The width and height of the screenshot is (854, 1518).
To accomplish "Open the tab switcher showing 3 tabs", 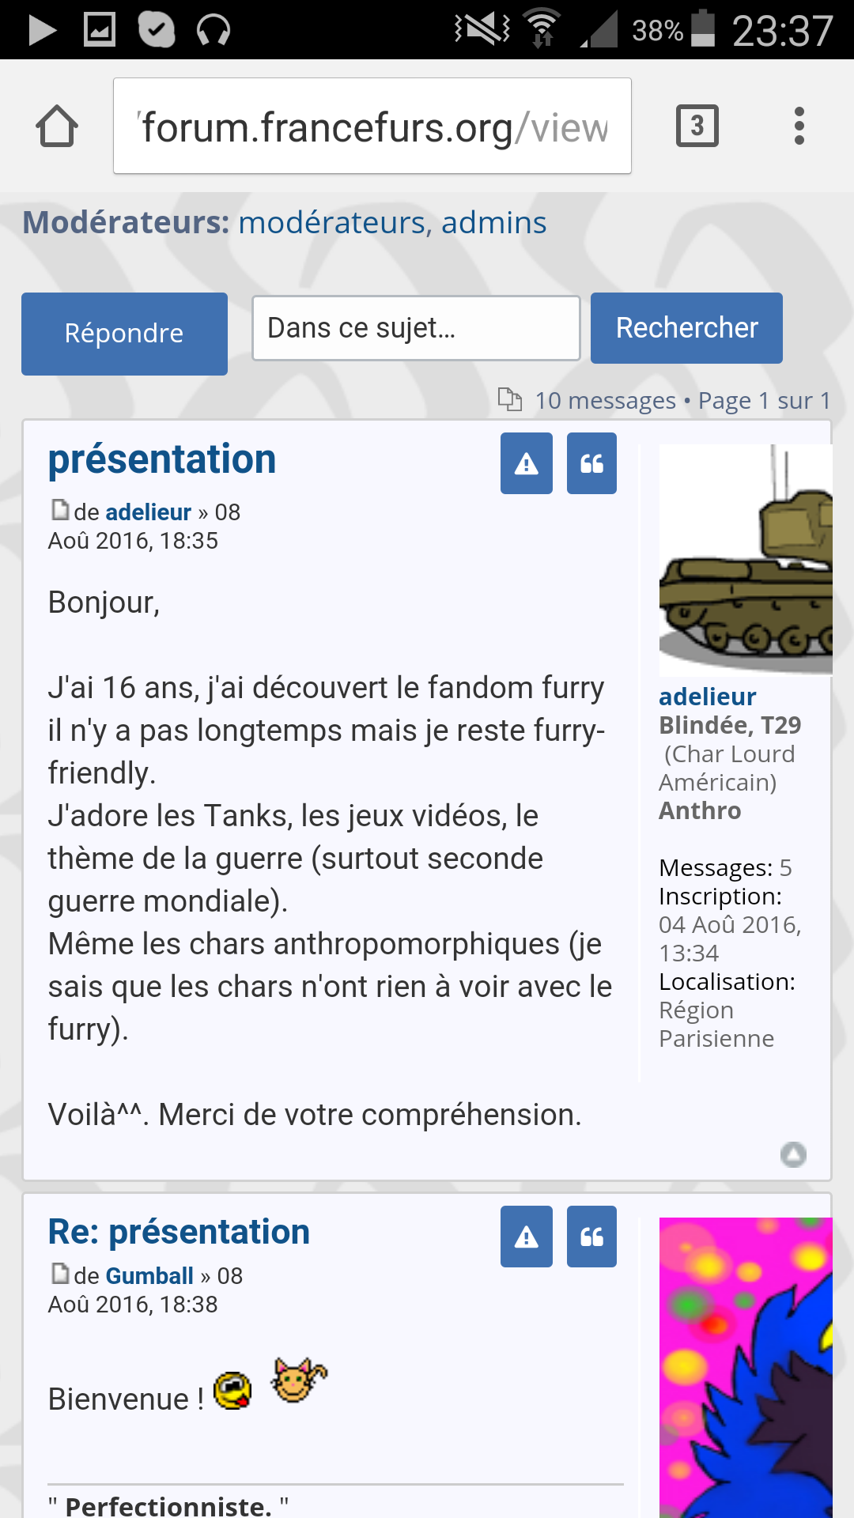I will 697,126.
